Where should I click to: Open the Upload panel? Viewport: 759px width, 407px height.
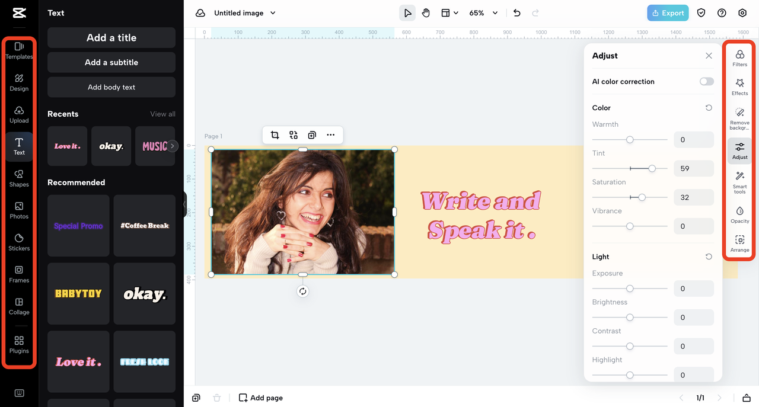[19, 114]
